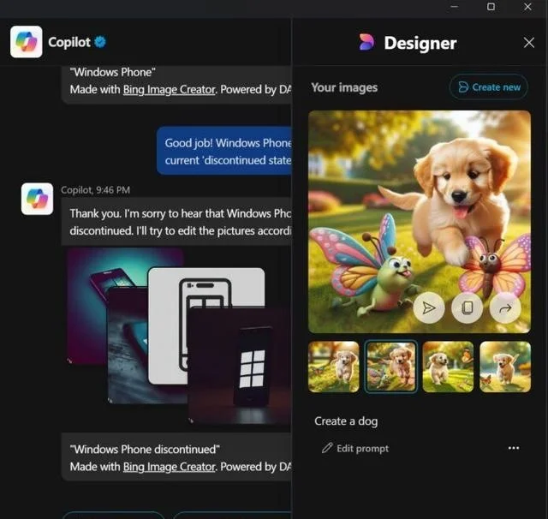Open the dark phone with Windows logo image
The height and width of the screenshot is (519, 548).
click(241, 367)
